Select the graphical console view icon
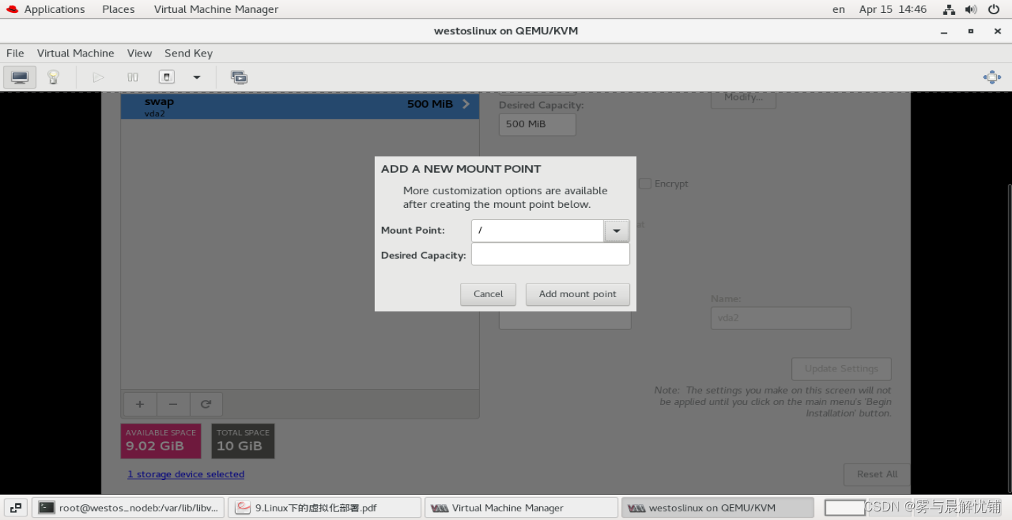The height and width of the screenshot is (520, 1012). (x=19, y=76)
